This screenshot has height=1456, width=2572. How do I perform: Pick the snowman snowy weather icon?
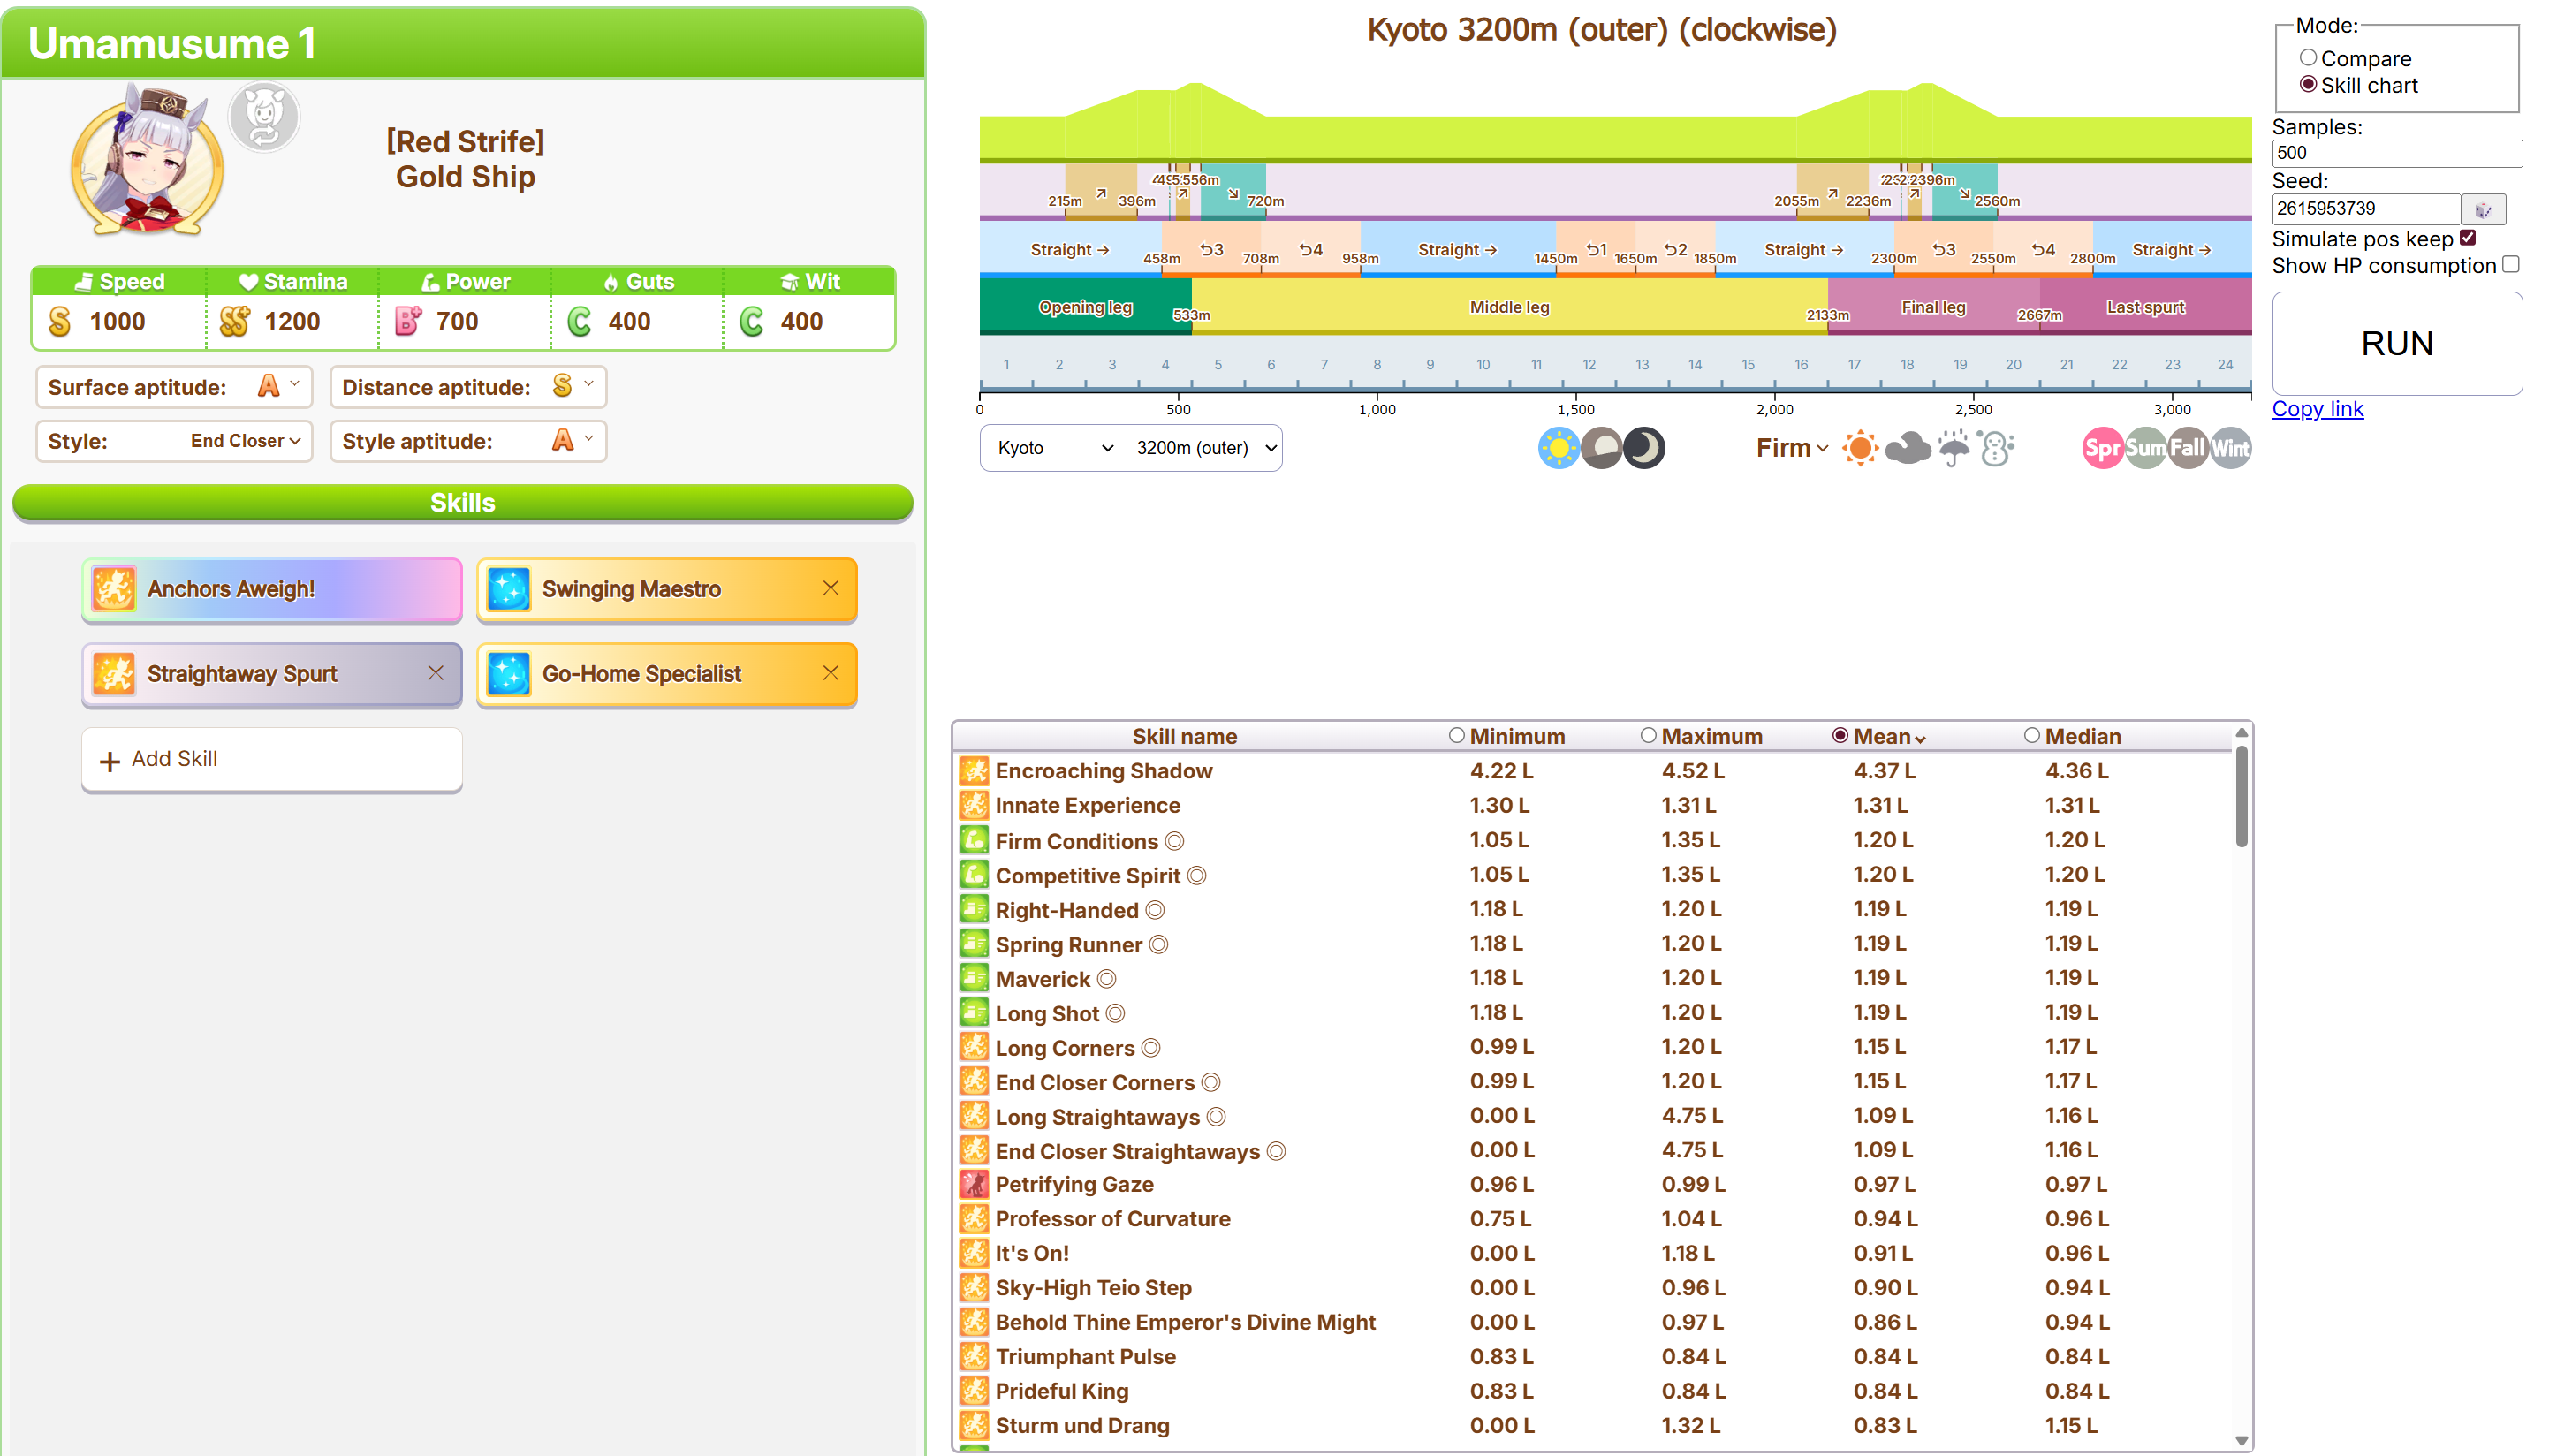click(x=1995, y=448)
